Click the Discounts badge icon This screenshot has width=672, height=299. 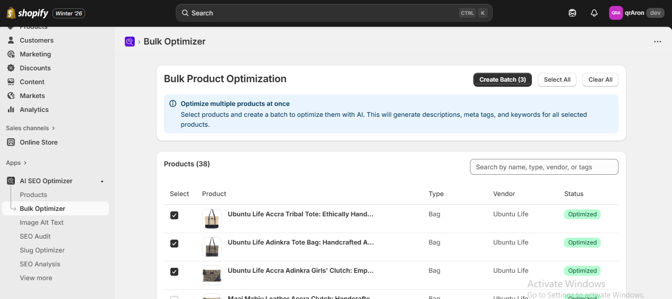11,68
